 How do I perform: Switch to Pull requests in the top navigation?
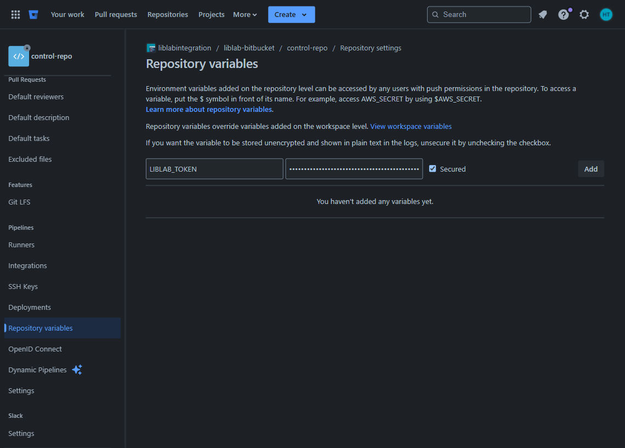(x=116, y=14)
